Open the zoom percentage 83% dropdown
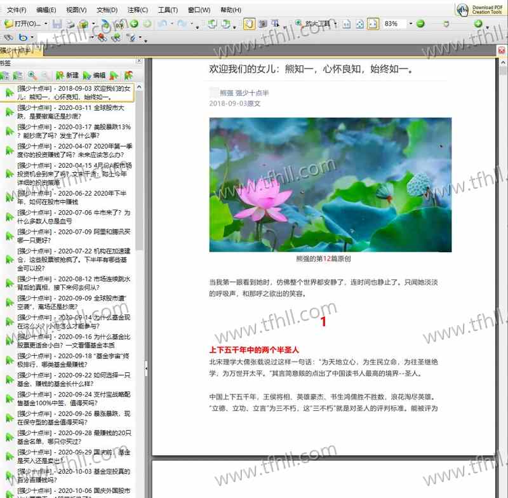 click(x=410, y=24)
